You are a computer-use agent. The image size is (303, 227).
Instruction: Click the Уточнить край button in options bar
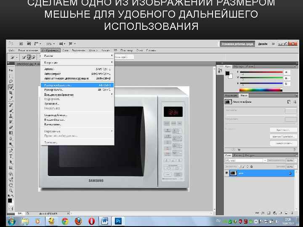point(124,57)
